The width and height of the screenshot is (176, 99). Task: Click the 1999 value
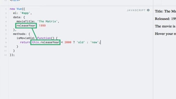(42, 26)
